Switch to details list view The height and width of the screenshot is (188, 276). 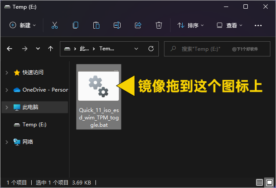(259, 182)
